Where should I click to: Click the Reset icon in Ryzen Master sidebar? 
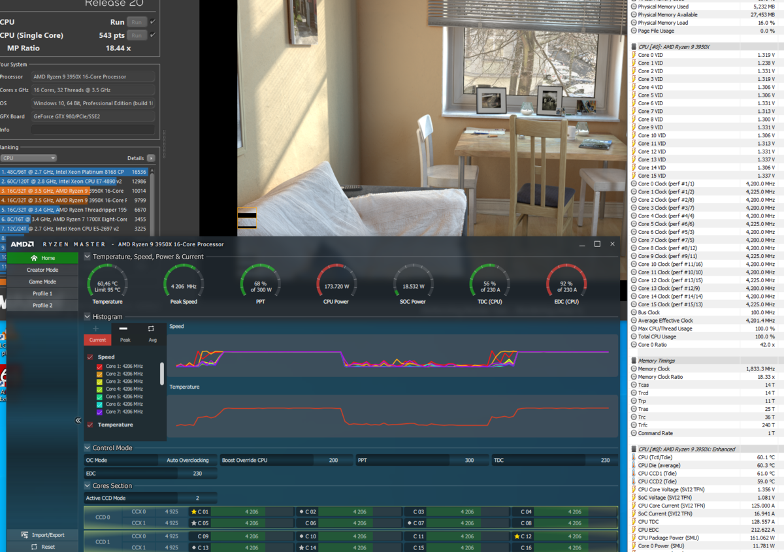[x=34, y=547]
